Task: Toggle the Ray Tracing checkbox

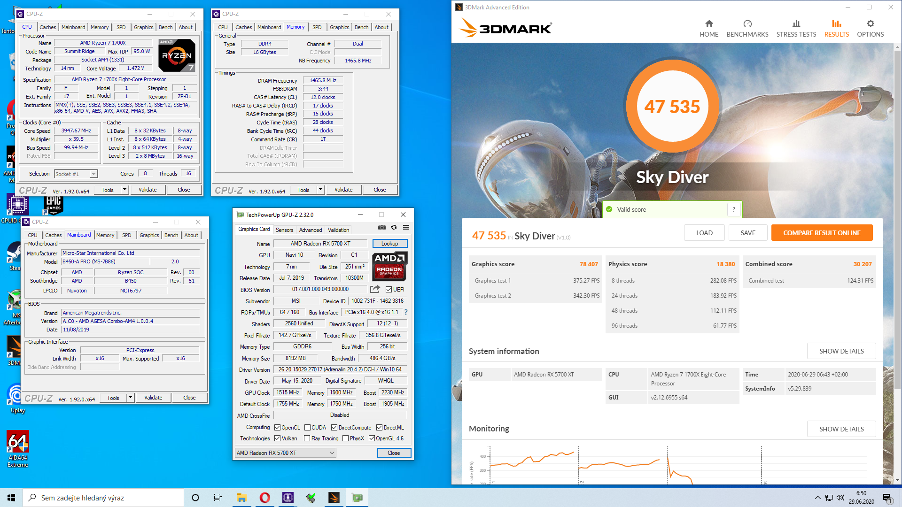Action: [307, 438]
